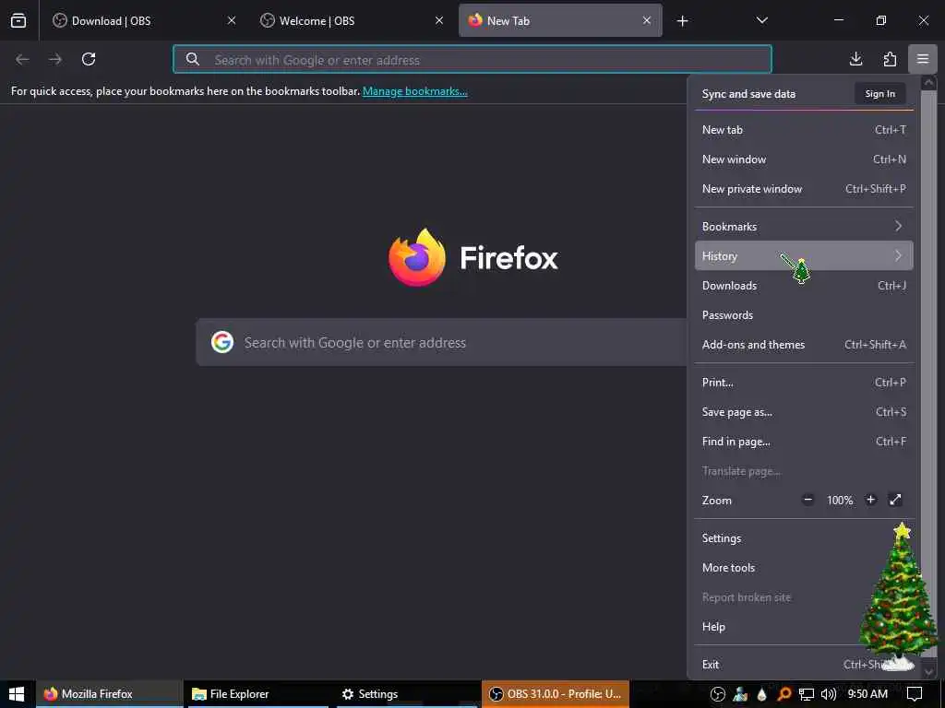Click the water drop tray icon

coord(761,694)
